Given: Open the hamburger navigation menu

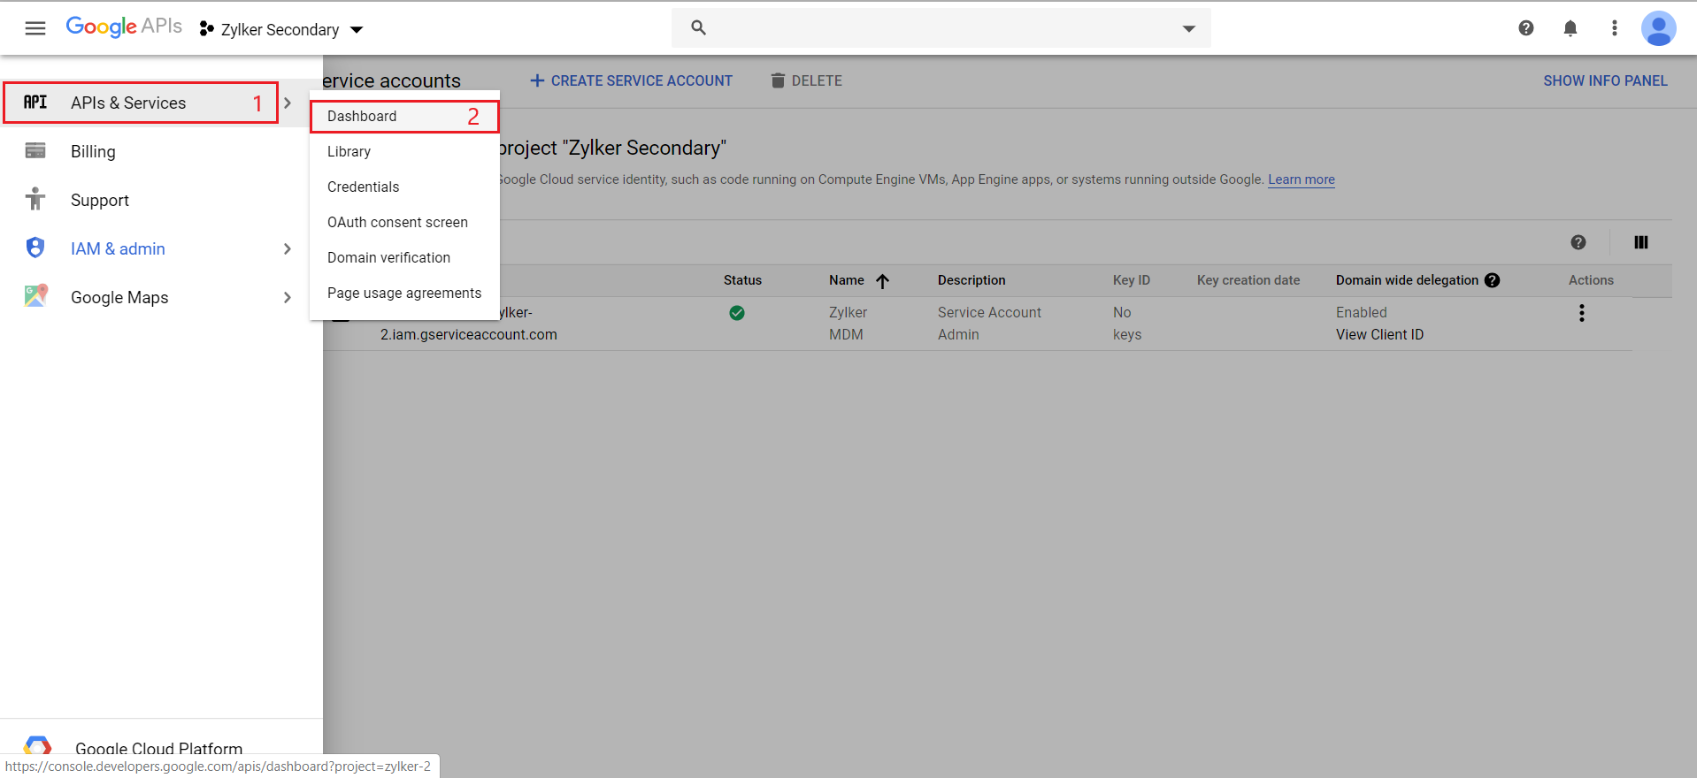Looking at the screenshot, I should [x=35, y=28].
